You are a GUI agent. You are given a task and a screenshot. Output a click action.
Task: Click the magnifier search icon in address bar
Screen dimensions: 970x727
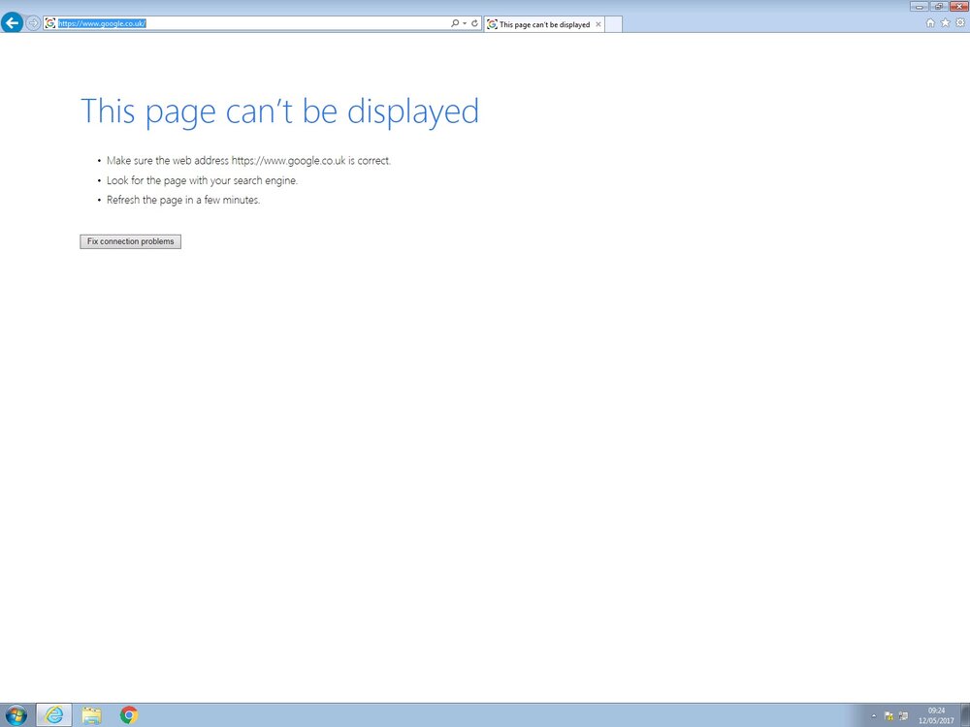tap(455, 23)
